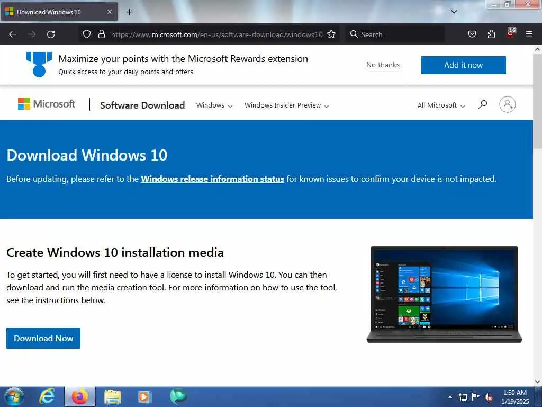Click the extension icon with the 16 badge
Viewport: 542px width, 407px height.
pyautogui.click(x=511, y=33)
